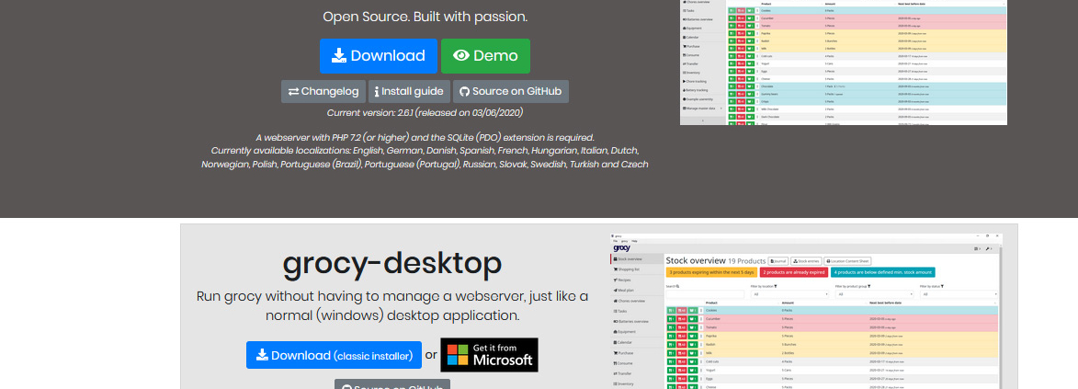Open the Install guide button
The height and width of the screenshot is (389, 1078).
pyautogui.click(x=409, y=92)
